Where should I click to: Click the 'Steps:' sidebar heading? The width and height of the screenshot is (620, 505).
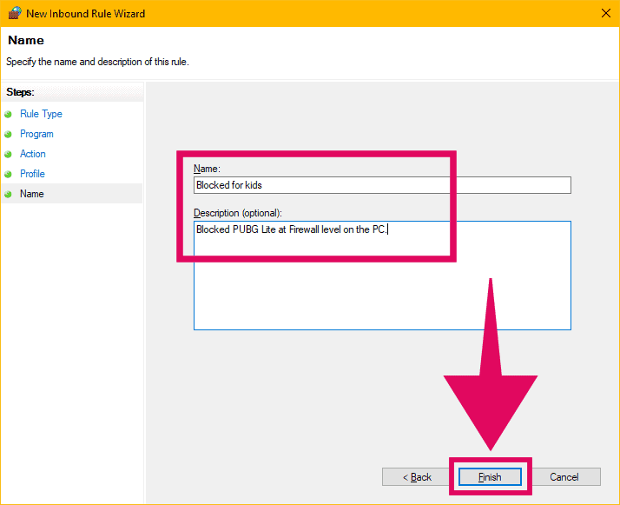point(21,92)
